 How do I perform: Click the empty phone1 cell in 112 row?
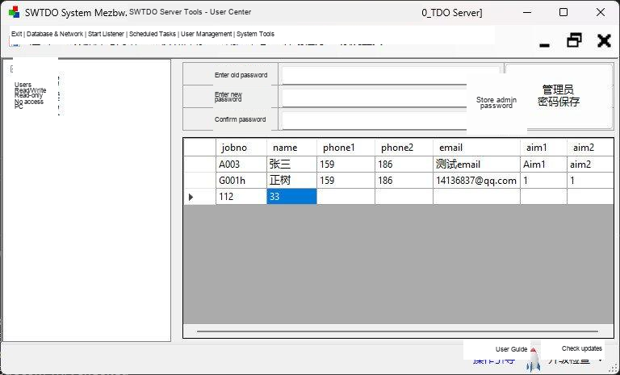tap(346, 197)
